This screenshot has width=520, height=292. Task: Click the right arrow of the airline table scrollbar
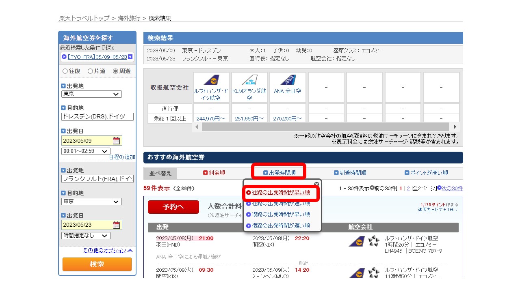[x=455, y=127]
